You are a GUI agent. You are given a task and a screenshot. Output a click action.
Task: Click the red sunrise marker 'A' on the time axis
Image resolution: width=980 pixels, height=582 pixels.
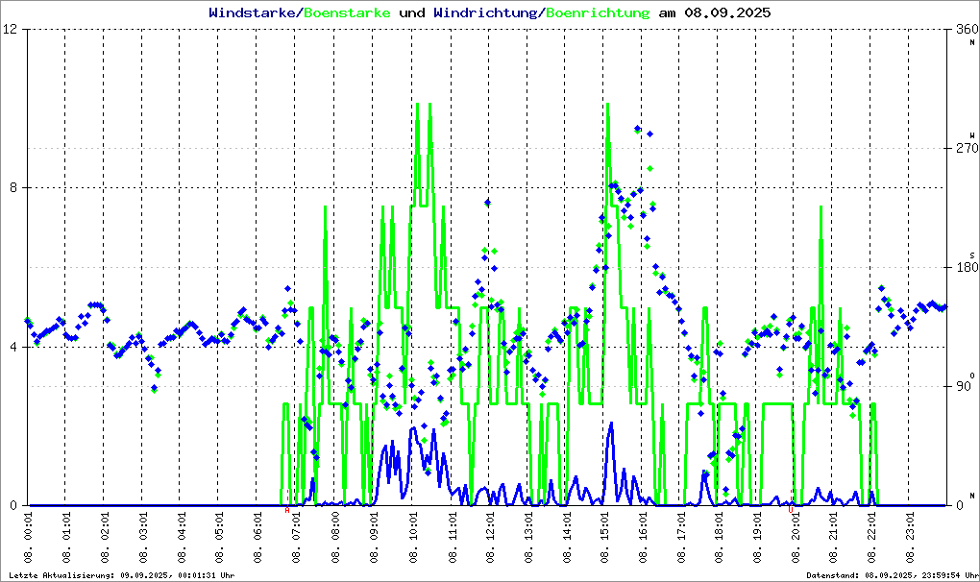pos(287,510)
